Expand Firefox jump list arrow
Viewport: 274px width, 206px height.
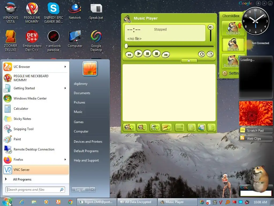(x=65, y=159)
